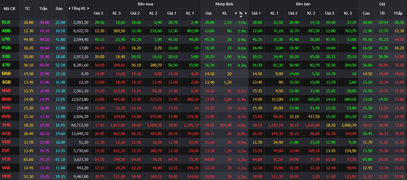Click ACB total volume 13,049,10

[x=80, y=134]
